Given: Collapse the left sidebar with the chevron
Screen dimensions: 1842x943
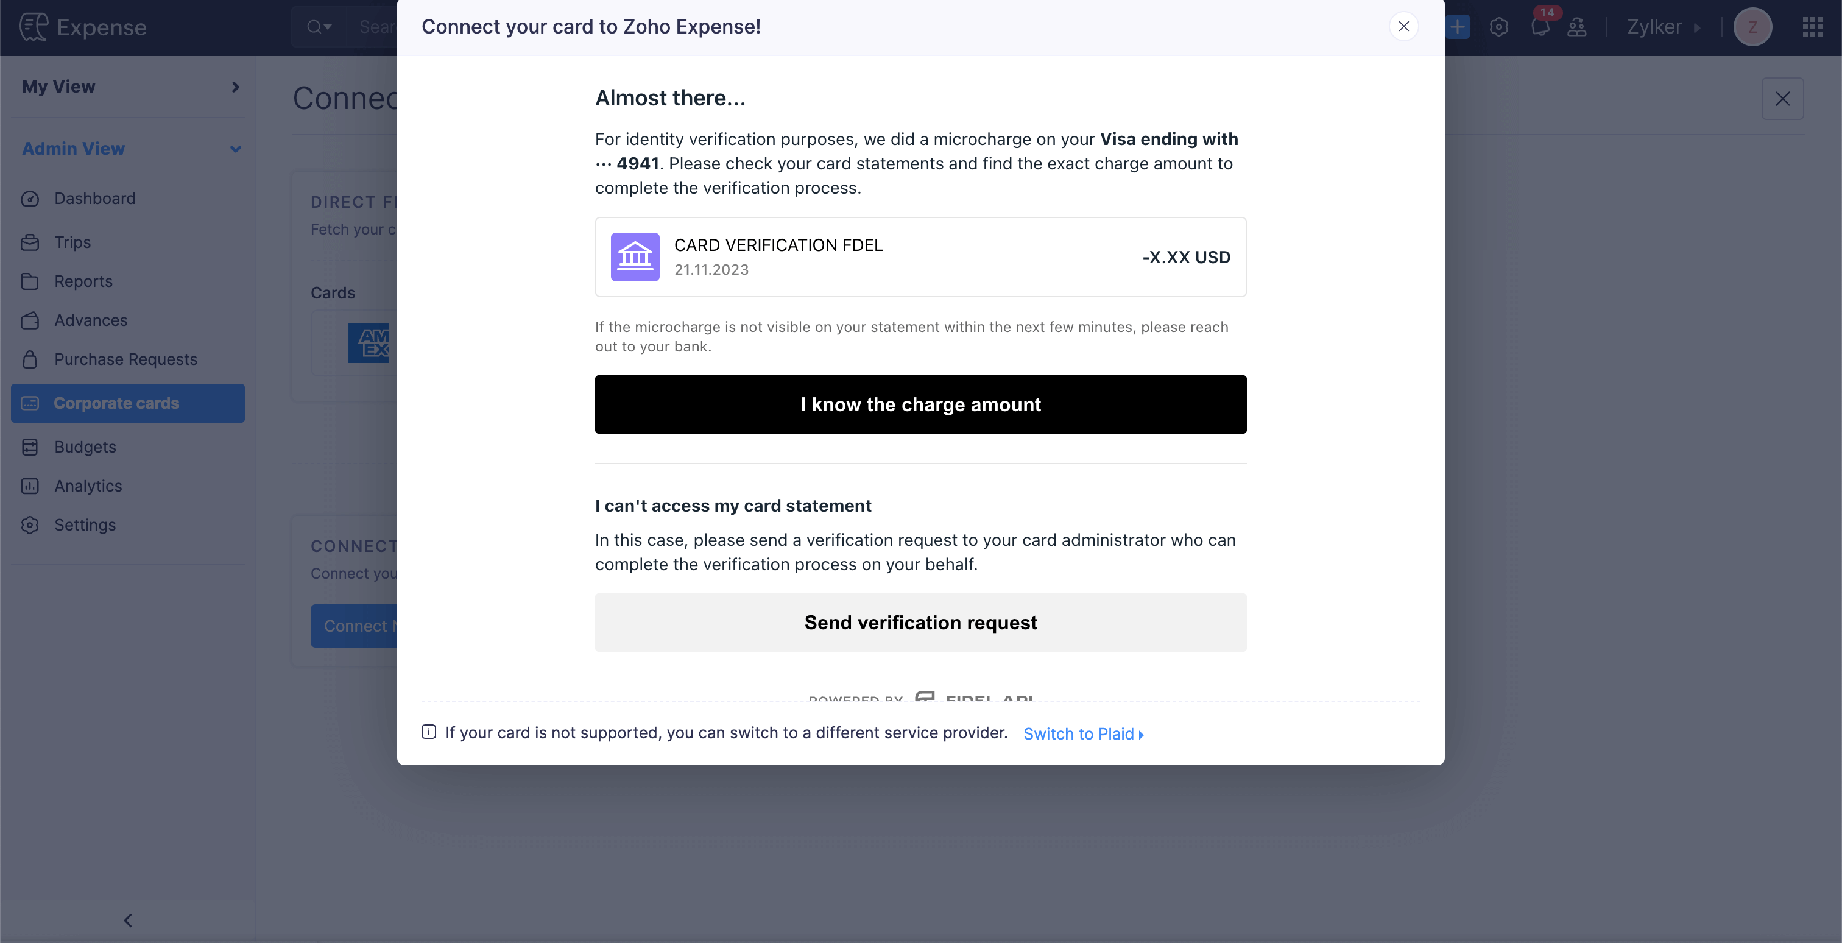Looking at the screenshot, I should pyautogui.click(x=128, y=921).
